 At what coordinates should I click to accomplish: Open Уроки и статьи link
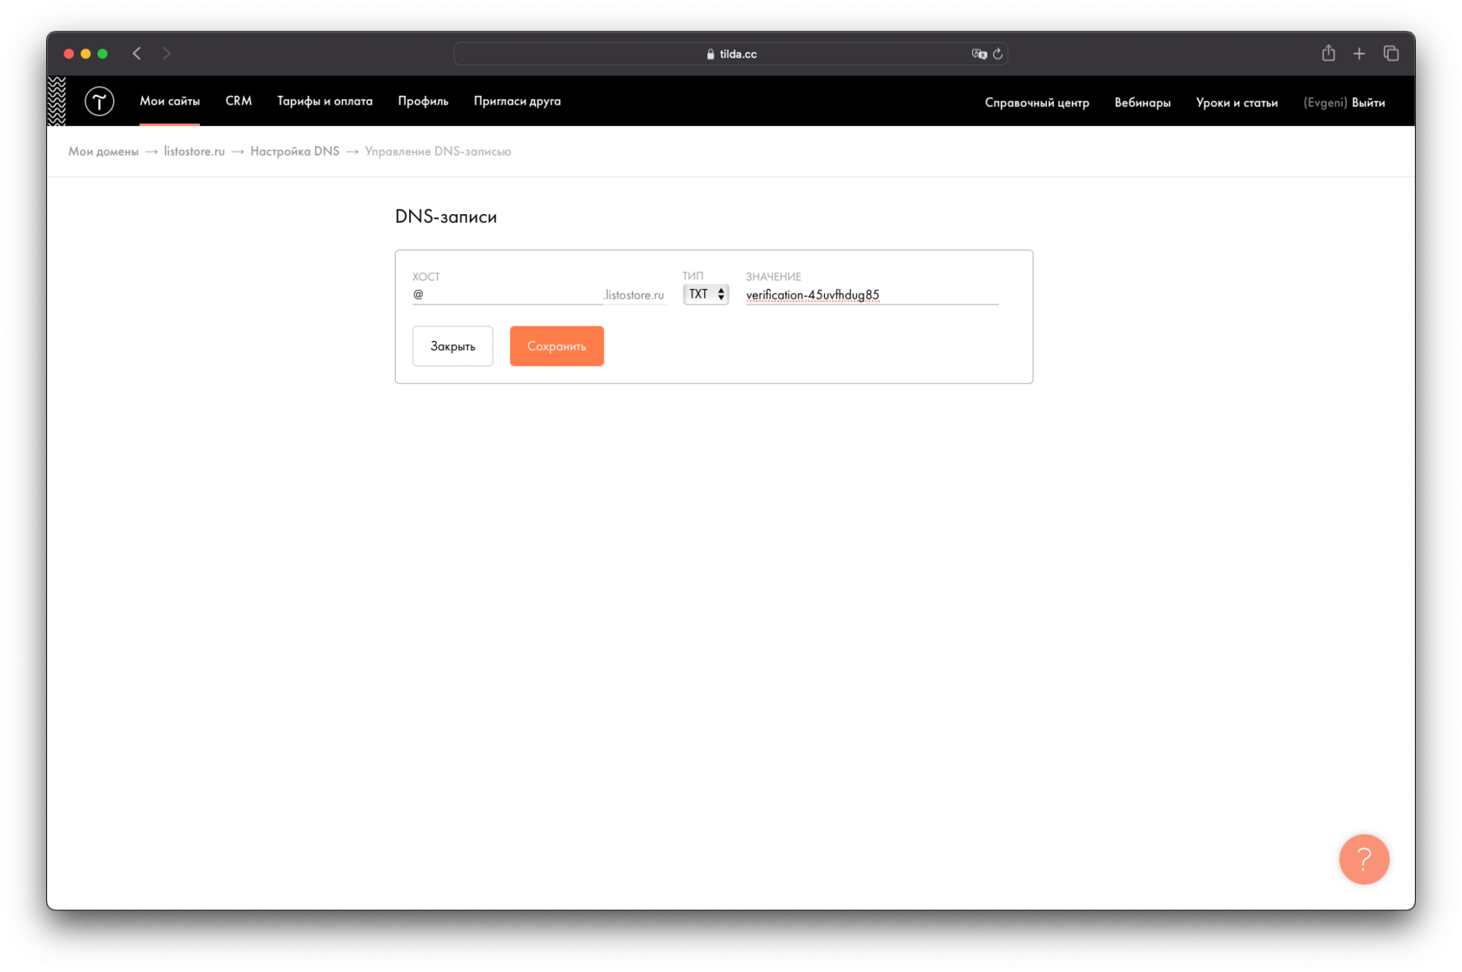pos(1236,103)
